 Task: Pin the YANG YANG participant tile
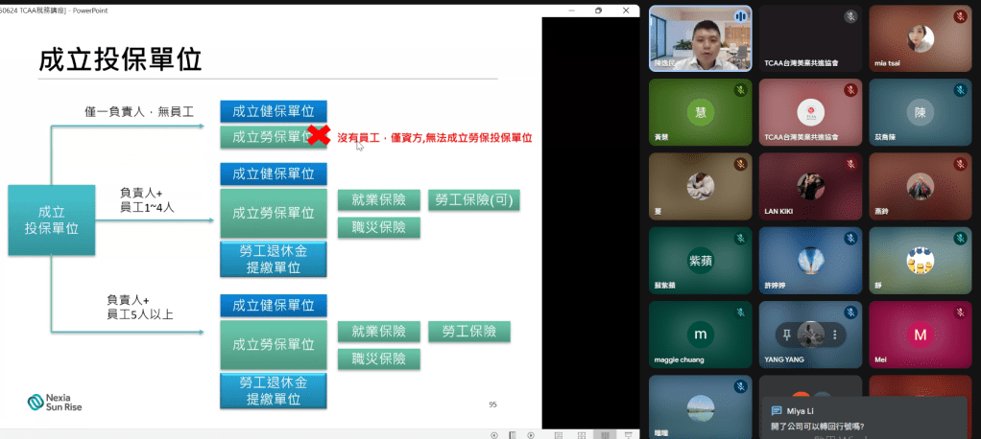[x=787, y=335]
